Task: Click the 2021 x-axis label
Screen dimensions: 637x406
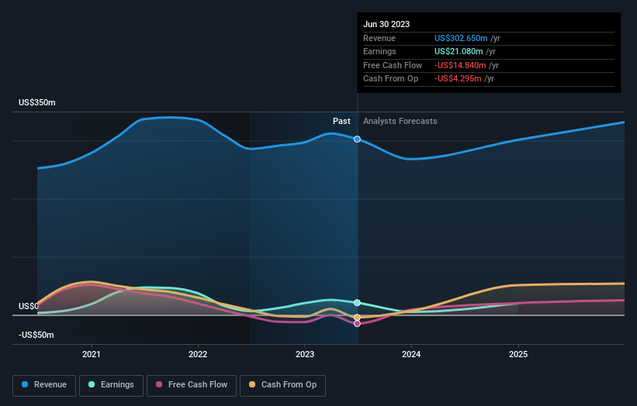Action: click(92, 354)
